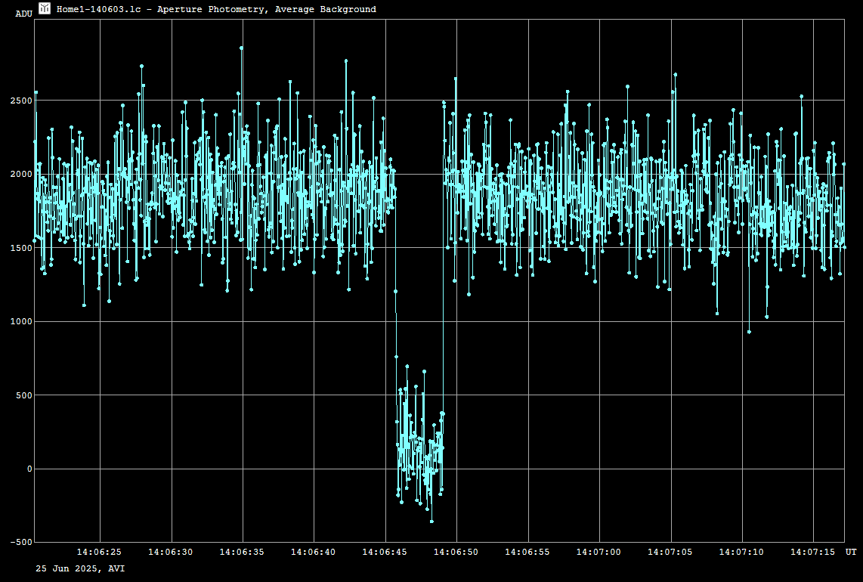
Task: Click the UT label at the axis end
Action: [x=851, y=552]
